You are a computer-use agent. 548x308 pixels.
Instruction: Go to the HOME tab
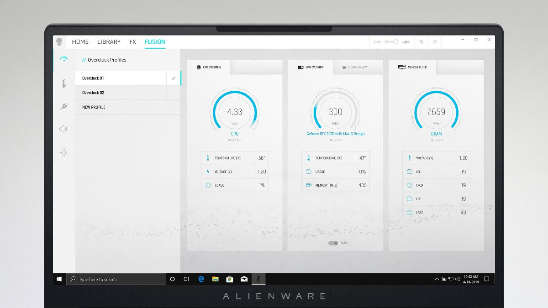click(x=80, y=42)
